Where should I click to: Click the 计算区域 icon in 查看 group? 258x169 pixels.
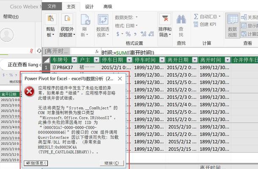point(244,34)
